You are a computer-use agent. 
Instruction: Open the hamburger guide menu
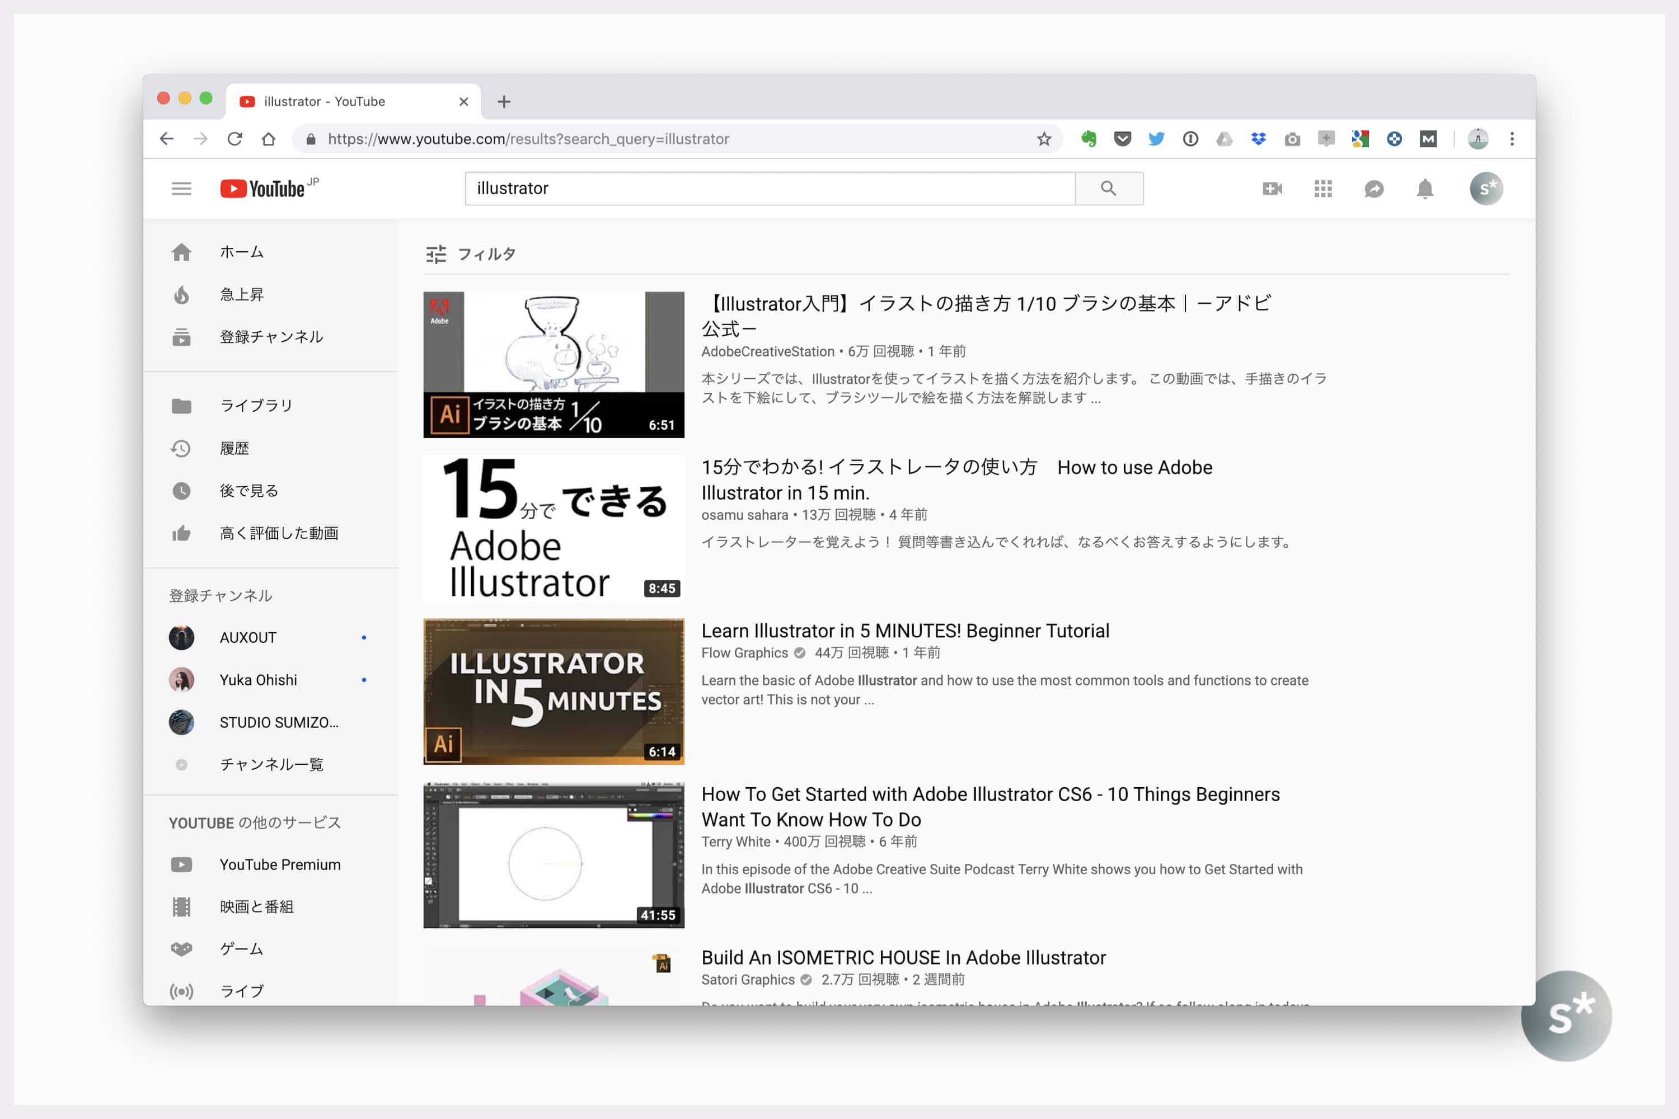tap(181, 189)
